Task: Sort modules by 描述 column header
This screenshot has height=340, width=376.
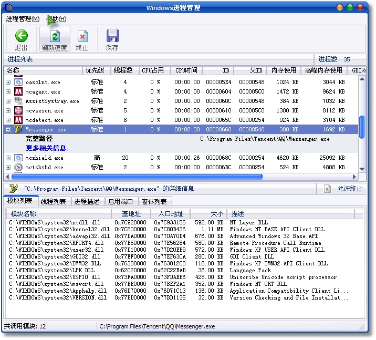Action: 290,214
